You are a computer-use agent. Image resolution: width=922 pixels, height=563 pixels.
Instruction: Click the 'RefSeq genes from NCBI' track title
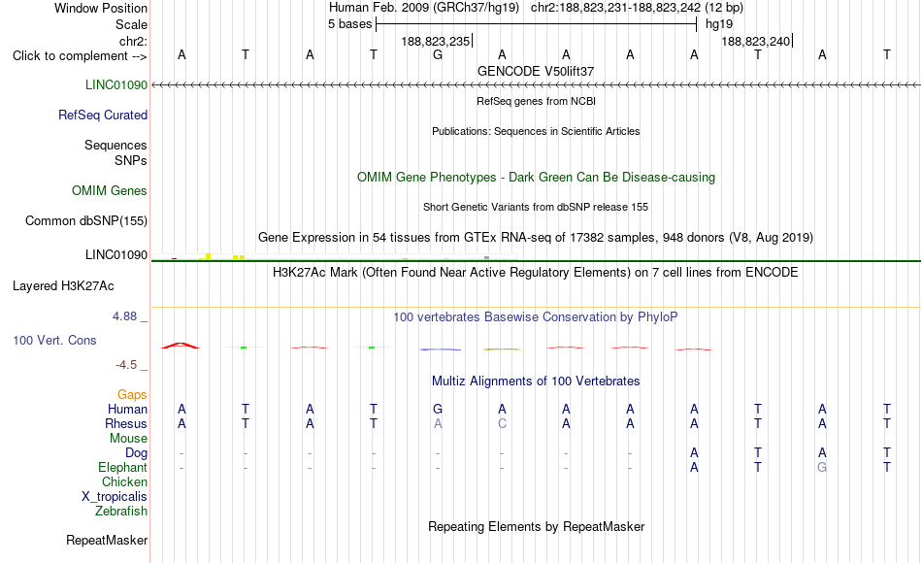click(536, 101)
